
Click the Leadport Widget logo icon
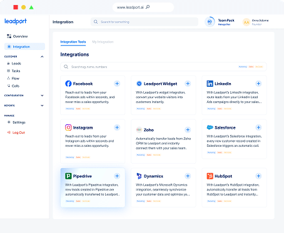tap(139, 84)
